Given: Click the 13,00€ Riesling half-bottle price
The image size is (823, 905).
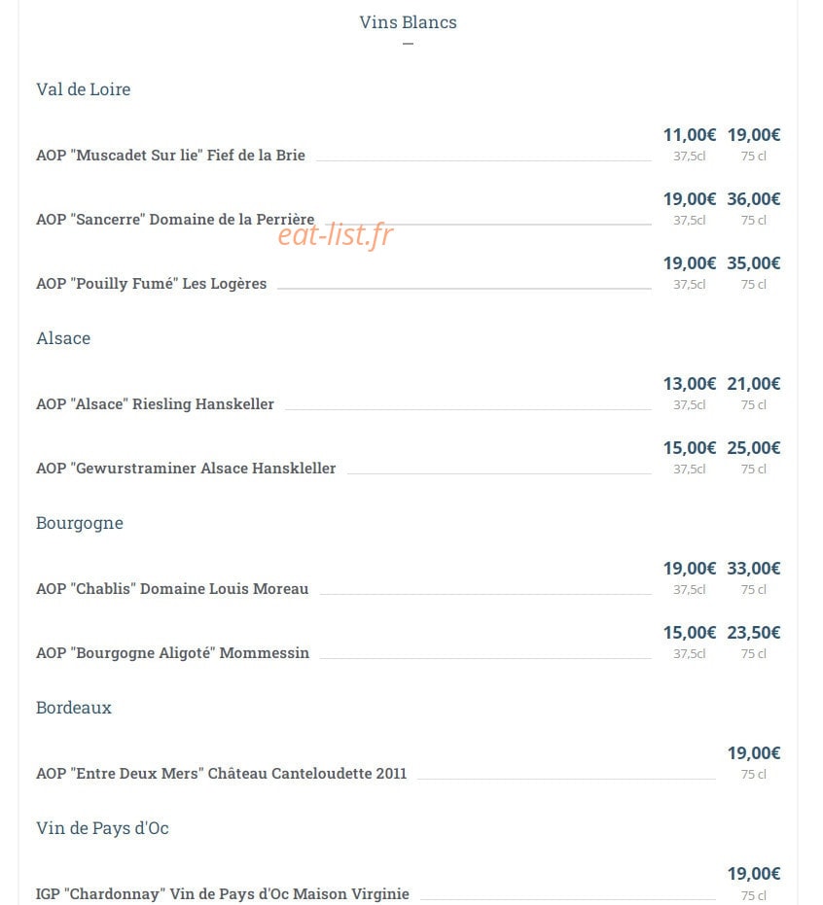Looking at the screenshot, I should coord(689,384).
